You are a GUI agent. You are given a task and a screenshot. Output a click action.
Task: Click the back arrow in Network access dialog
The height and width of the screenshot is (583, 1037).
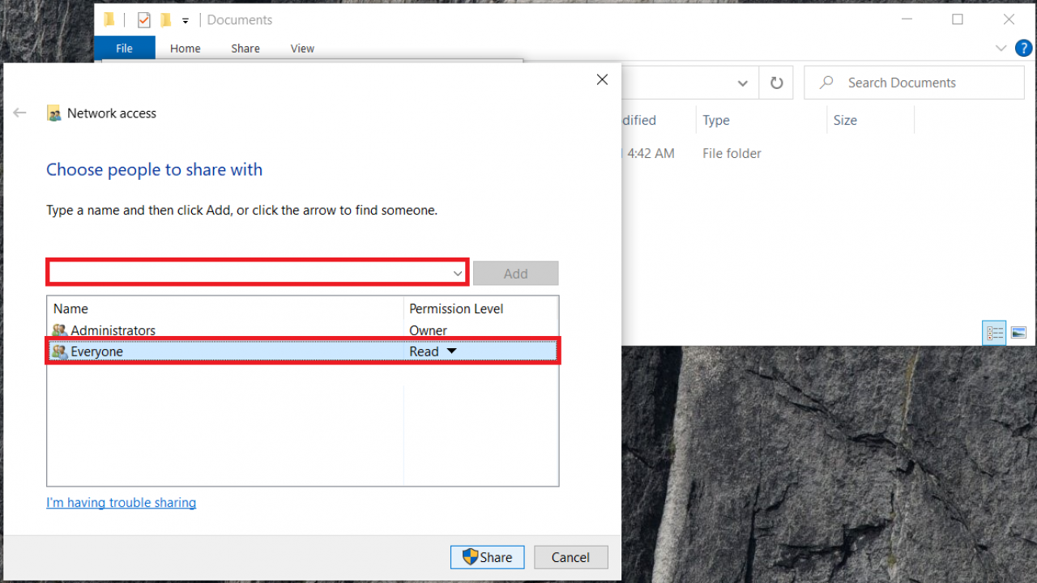20,113
